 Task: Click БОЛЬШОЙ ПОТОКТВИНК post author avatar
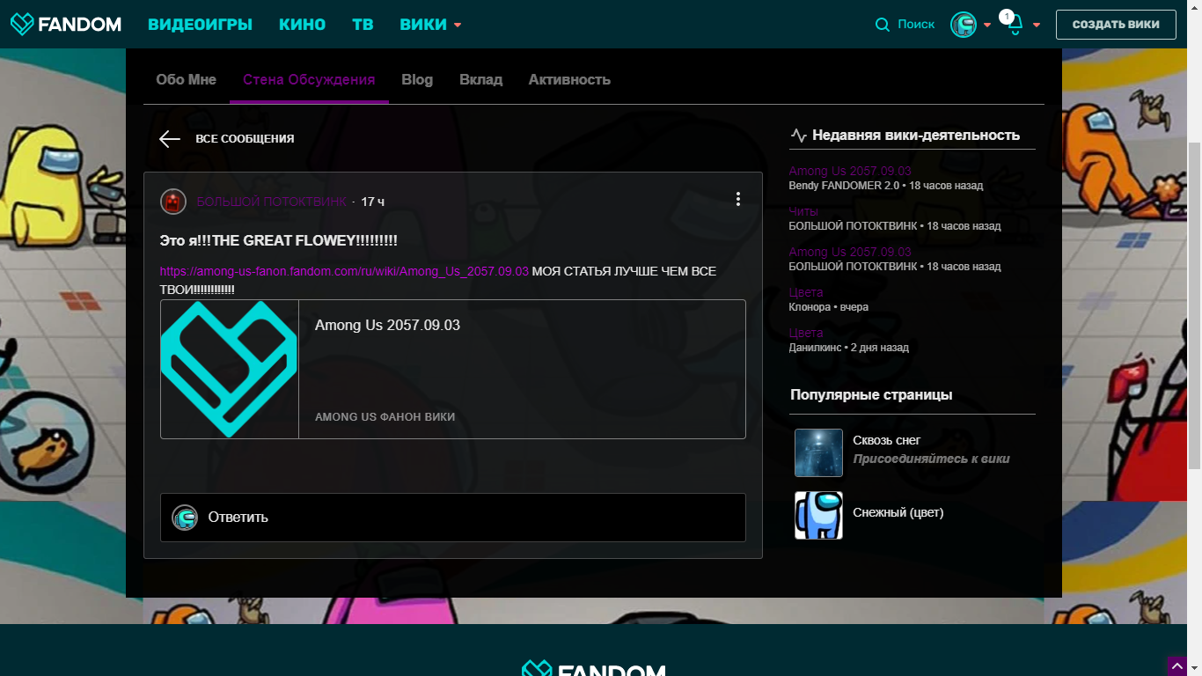173,202
